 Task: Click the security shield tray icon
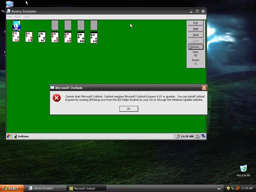click(228, 188)
